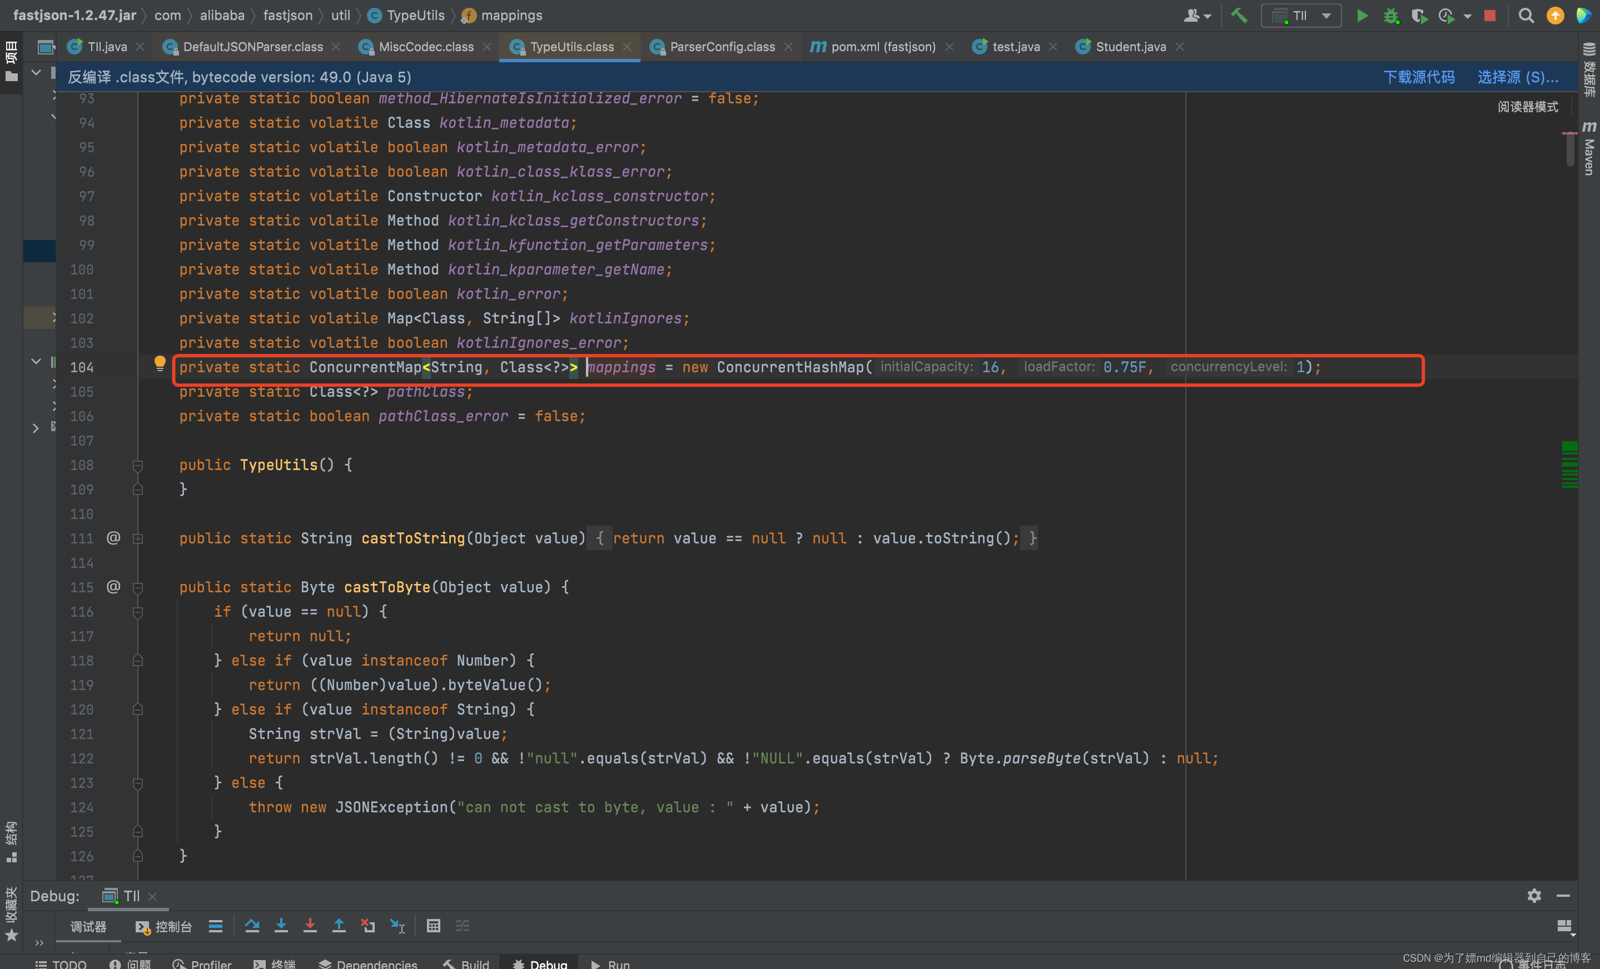Open the user account icon in toolbar
The image size is (1600, 969).
[1197, 15]
